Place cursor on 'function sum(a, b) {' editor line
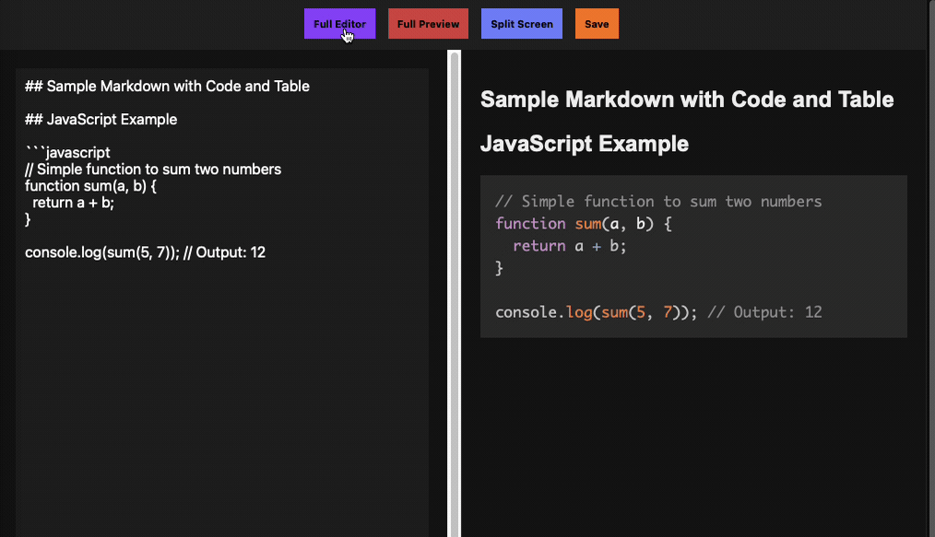The height and width of the screenshot is (537, 935). [x=91, y=186]
